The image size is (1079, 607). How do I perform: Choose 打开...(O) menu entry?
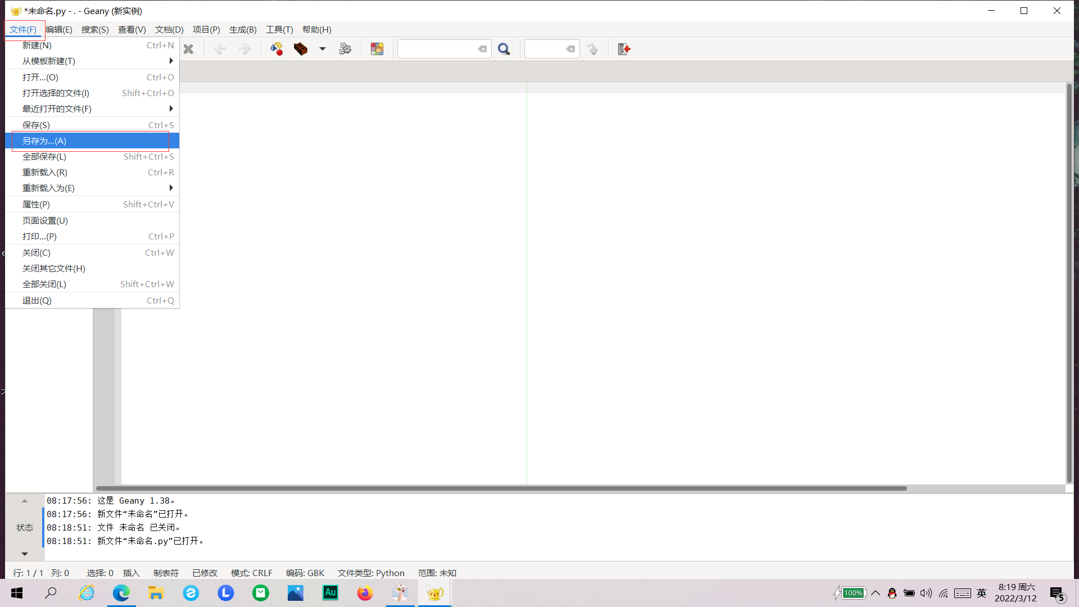point(92,77)
